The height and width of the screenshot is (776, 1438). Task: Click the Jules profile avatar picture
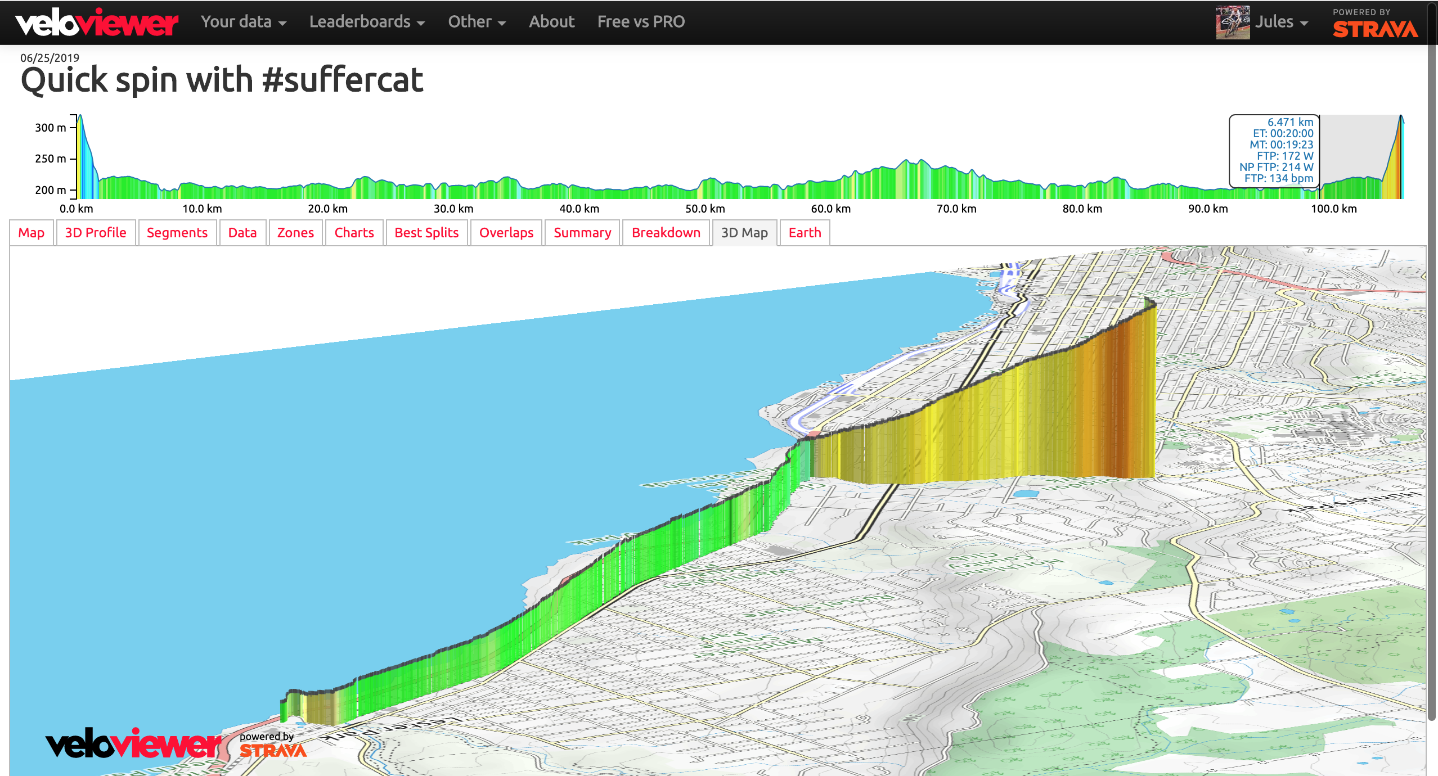(1233, 22)
